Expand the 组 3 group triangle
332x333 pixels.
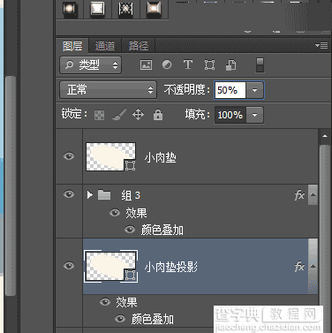90,194
